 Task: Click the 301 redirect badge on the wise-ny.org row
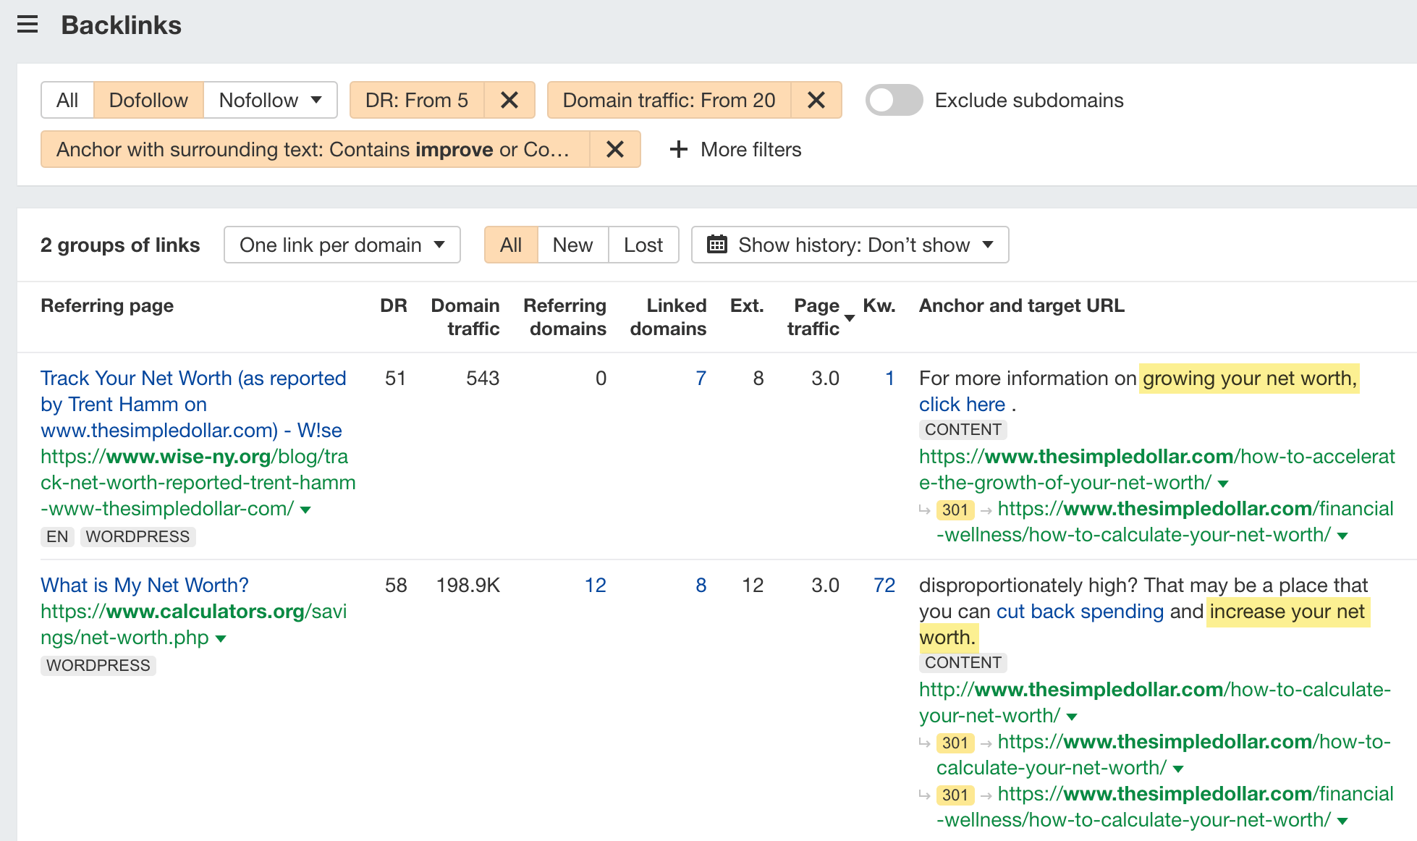(x=954, y=510)
